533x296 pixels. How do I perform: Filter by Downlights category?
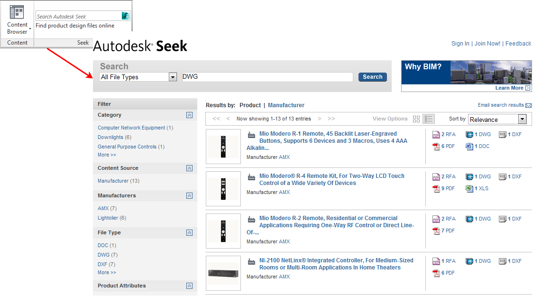point(110,137)
